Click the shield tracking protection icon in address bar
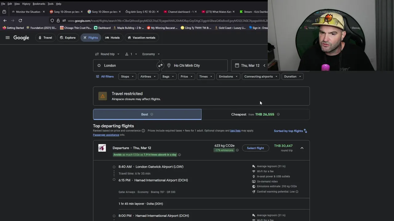The image size is (394, 221). click(52, 21)
